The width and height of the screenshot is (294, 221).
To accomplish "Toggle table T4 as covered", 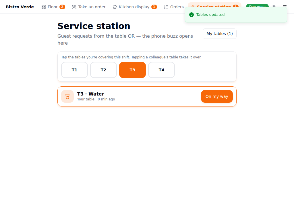I will [161, 70].
